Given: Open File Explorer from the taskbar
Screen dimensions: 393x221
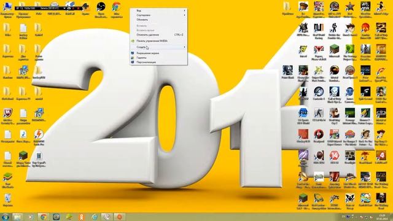Looking at the screenshot, I should 18,217.
